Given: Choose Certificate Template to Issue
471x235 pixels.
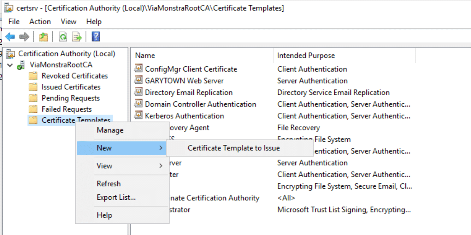Looking at the screenshot, I should pos(234,148).
